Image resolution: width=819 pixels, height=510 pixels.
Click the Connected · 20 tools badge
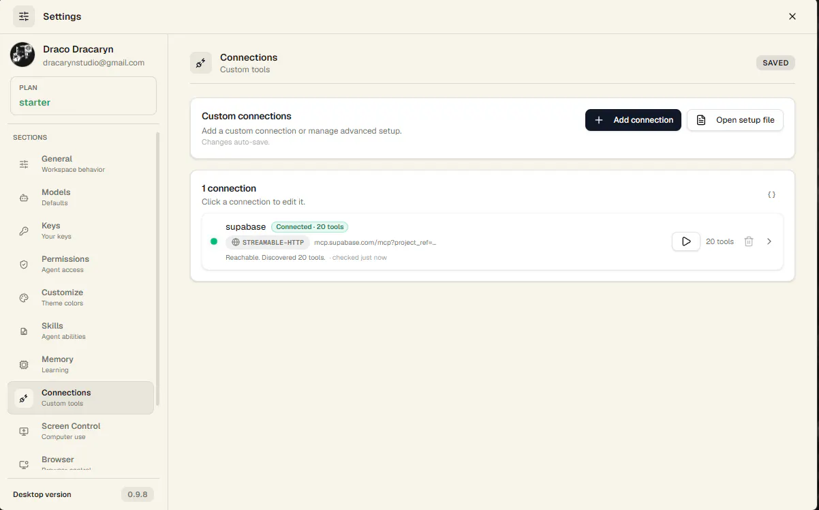pos(310,227)
